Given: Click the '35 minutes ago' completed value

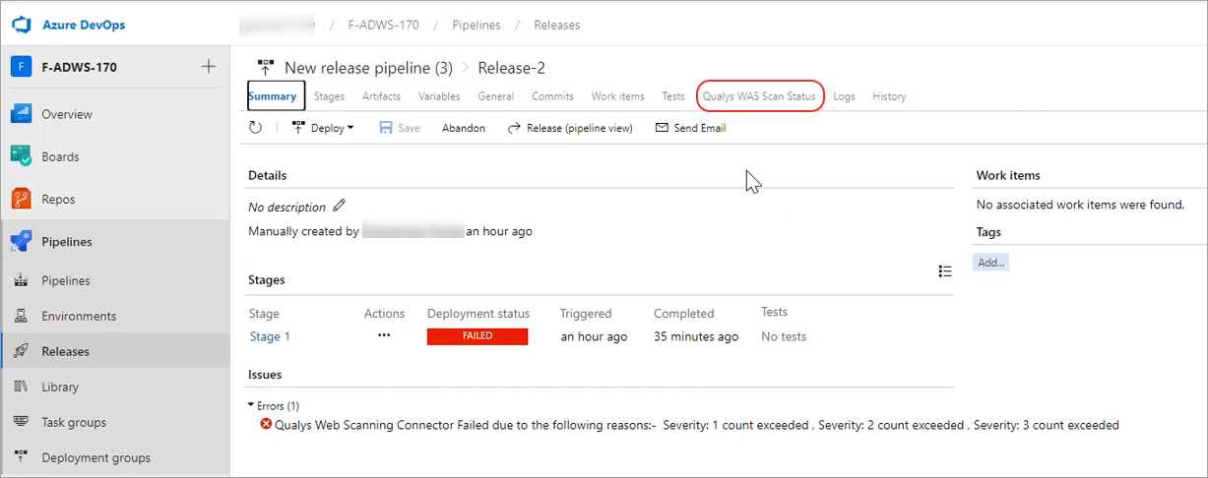Looking at the screenshot, I should click(696, 336).
